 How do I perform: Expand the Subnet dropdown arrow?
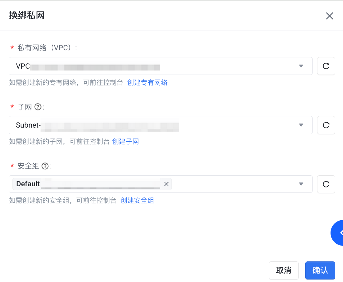pos(301,125)
